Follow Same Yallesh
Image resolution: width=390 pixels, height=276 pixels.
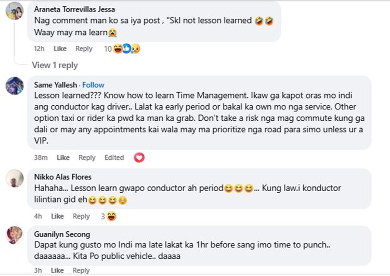[x=93, y=85]
